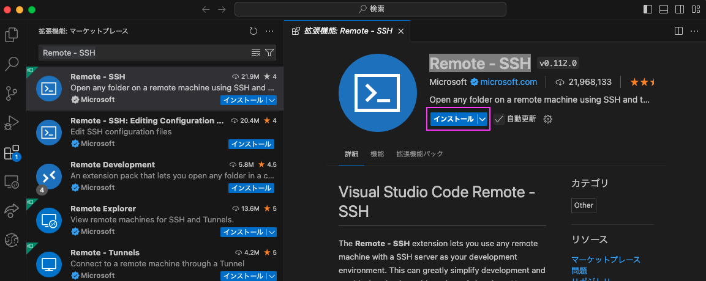The image size is (706, 281).
Task: Click the Remote Development list item icon
Action: 48,177
